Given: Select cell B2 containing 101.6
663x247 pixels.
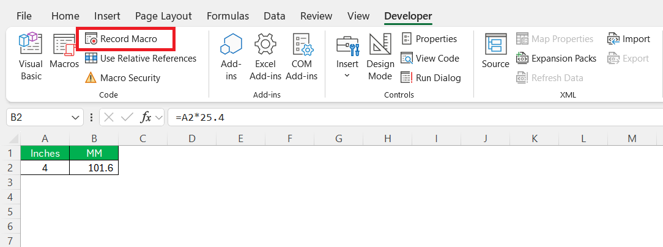Looking at the screenshot, I should tap(94, 168).
